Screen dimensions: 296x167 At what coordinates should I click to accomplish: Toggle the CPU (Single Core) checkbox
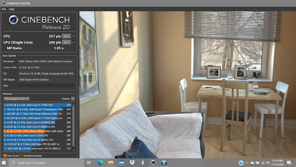[x=74, y=42]
